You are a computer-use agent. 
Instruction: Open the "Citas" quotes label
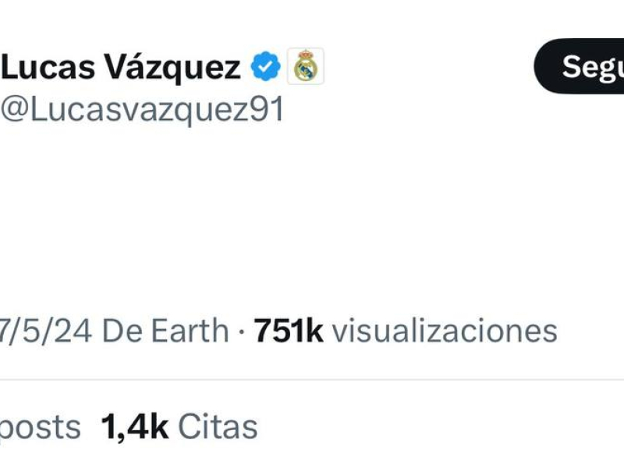(218, 427)
